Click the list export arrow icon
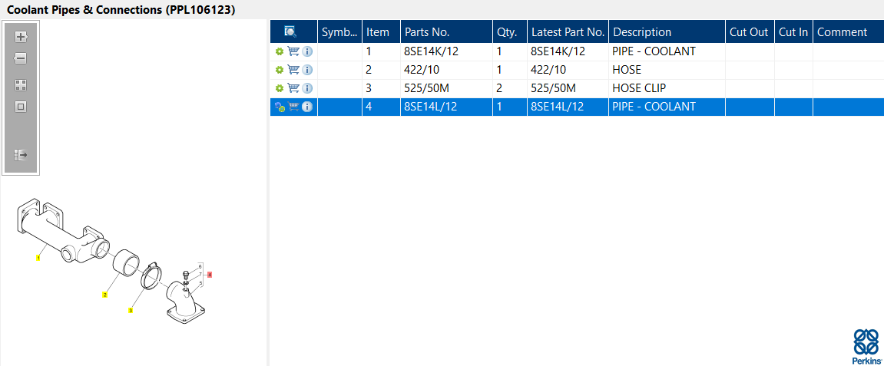884x366 pixels. (x=21, y=155)
